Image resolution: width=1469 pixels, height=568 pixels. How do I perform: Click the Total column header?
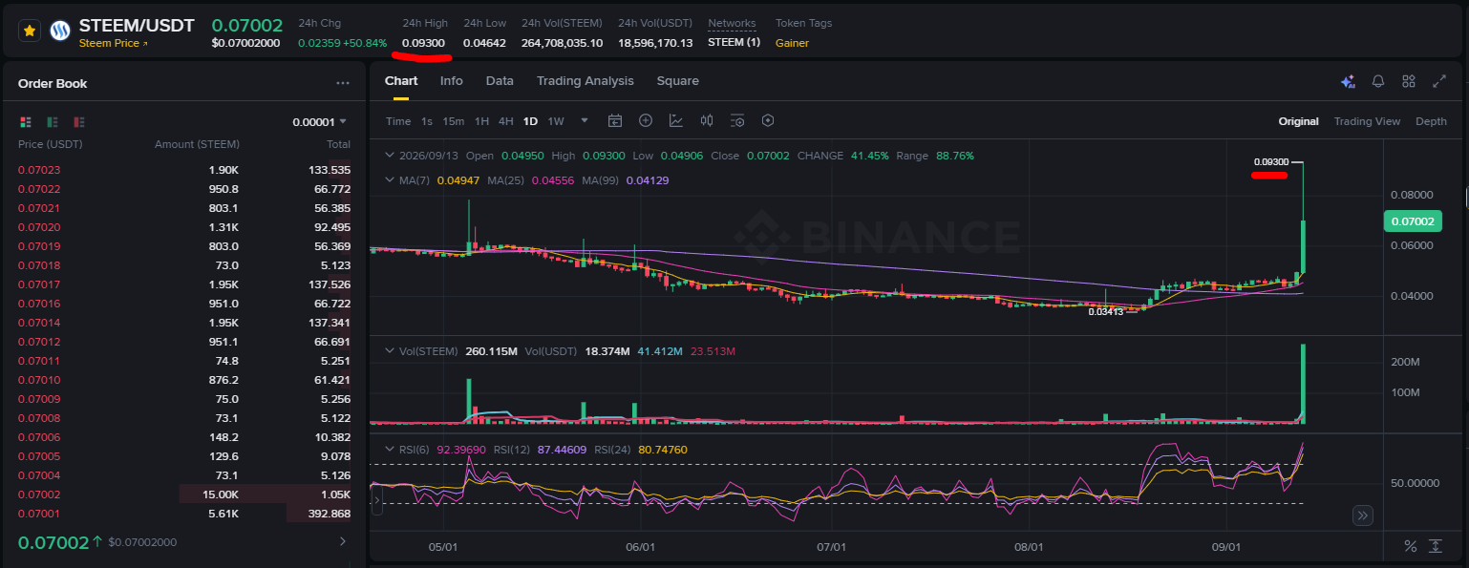point(338,144)
